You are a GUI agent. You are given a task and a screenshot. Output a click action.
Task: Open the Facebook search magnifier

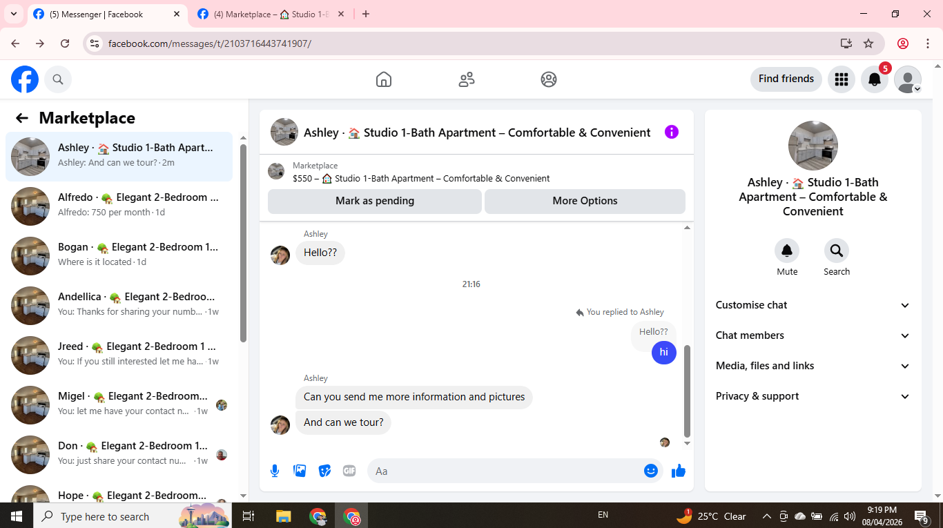[58, 79]
